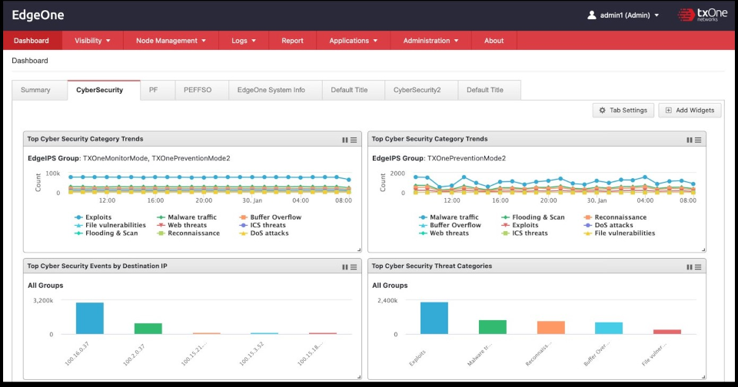Grab resize handle of Destination IP widget
738x387 pixels.
359,377
